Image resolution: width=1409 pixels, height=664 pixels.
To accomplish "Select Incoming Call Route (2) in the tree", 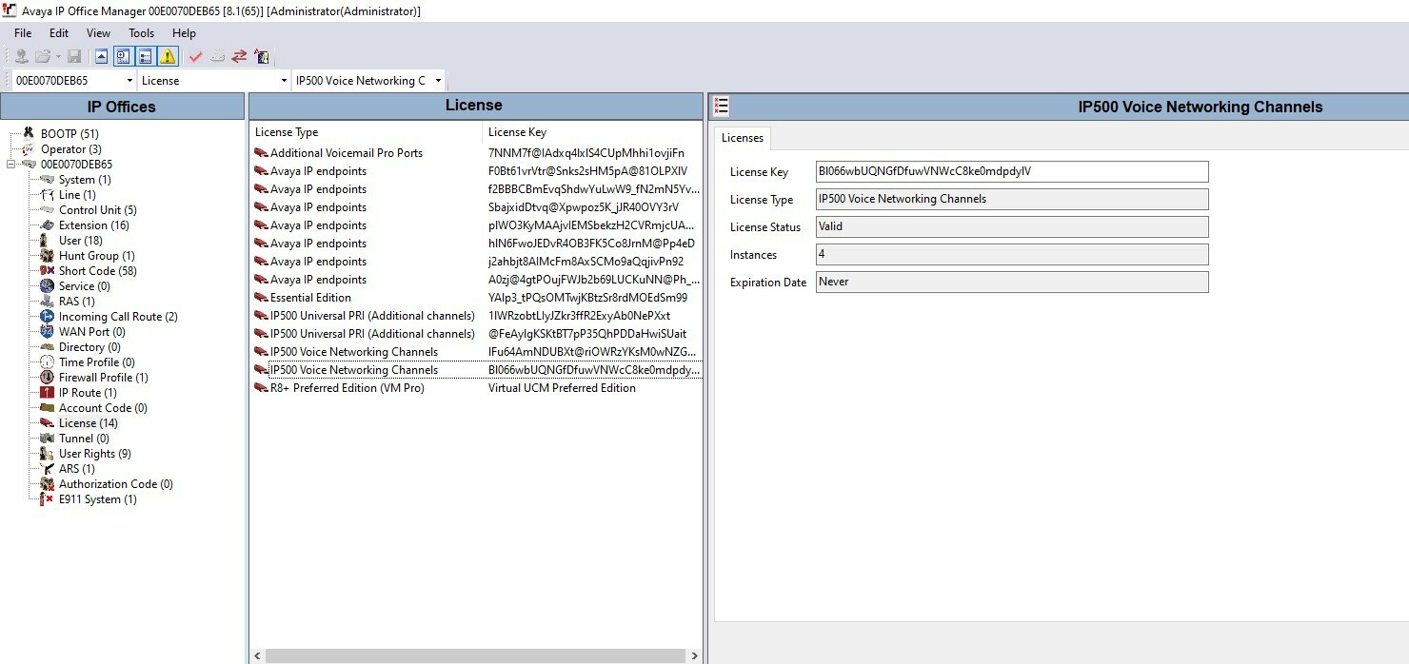I will point(118,317).
